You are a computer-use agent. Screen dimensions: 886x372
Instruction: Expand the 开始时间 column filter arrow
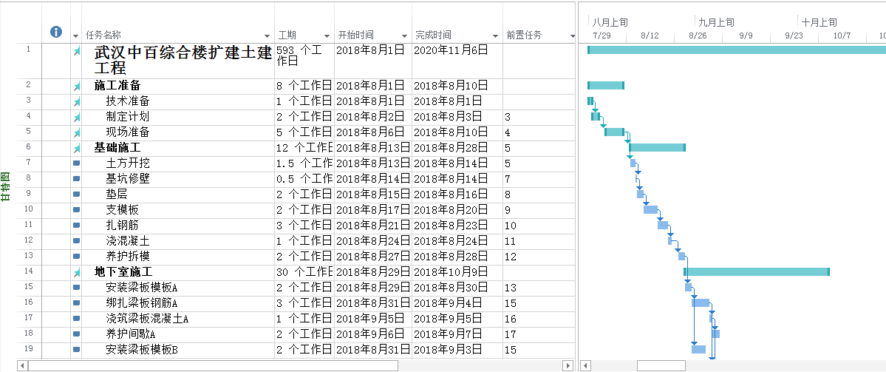(x=404, y=35)
